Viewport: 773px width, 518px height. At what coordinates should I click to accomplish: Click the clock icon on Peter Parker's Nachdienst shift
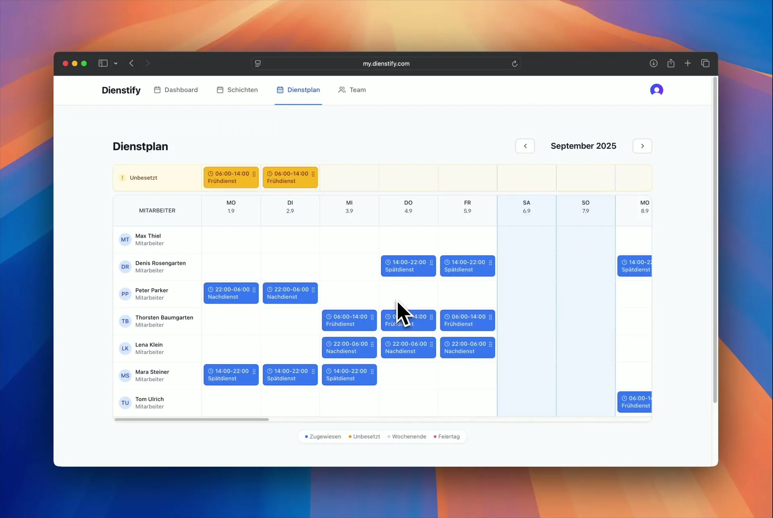(x=211, y=288)
